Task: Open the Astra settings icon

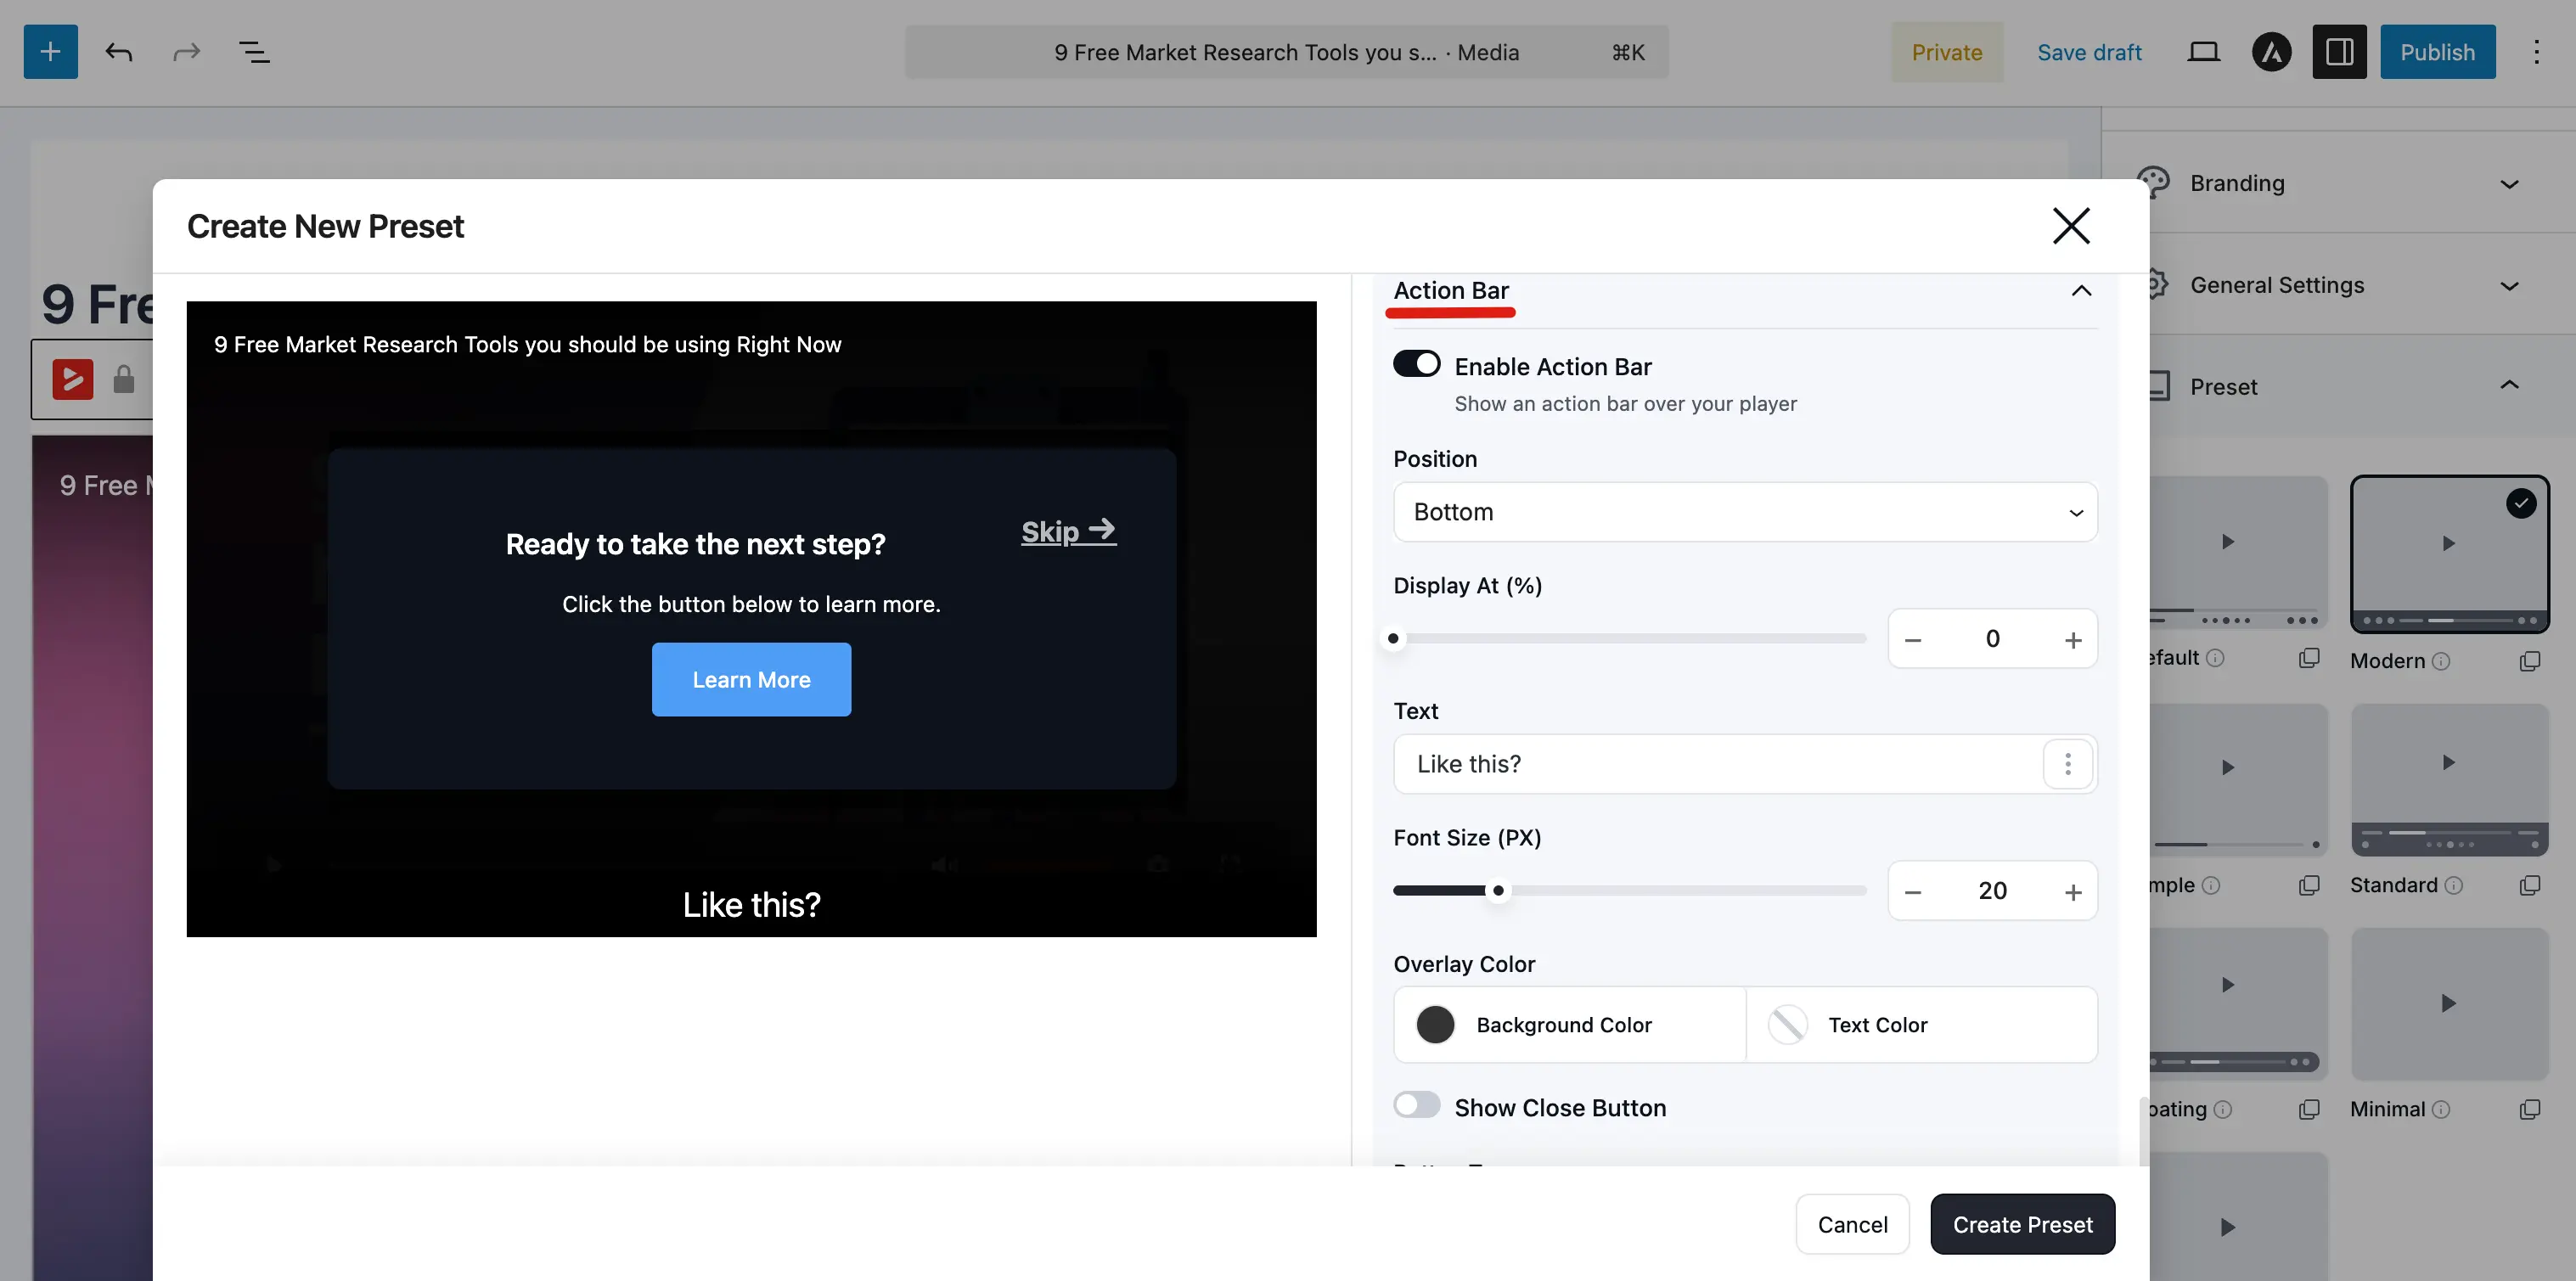Action: tap(2271, 52)
